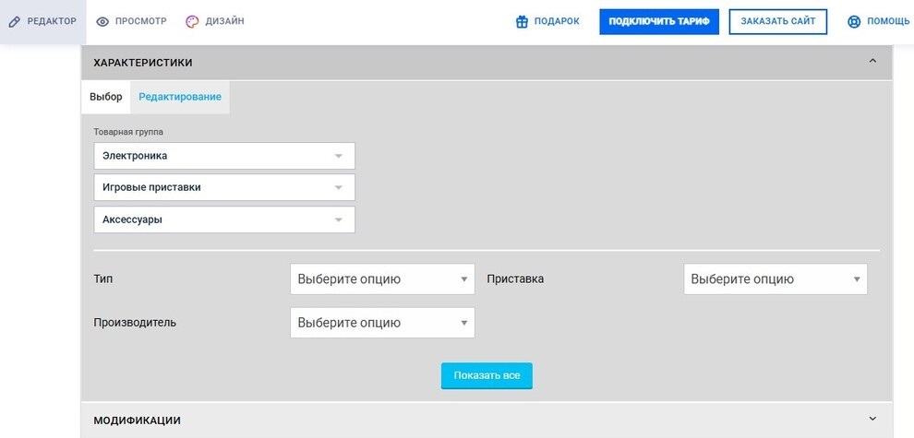914x438 pixels.
Task: Open the Электроника product group dropdown
Action: tap(224, 156)
